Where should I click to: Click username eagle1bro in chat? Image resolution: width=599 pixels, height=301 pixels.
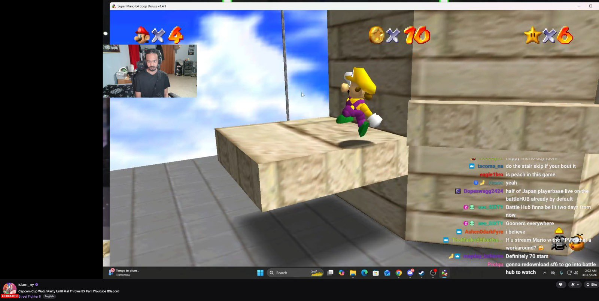point(492,174)
